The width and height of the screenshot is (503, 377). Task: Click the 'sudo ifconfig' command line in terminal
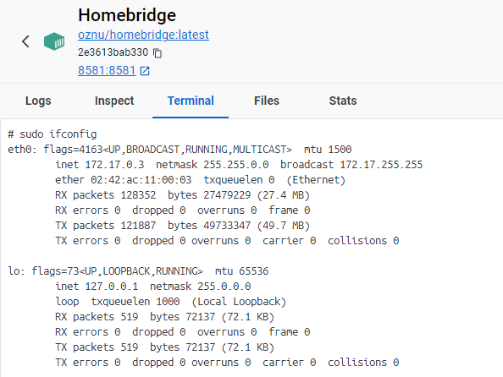tap(53, 134)
